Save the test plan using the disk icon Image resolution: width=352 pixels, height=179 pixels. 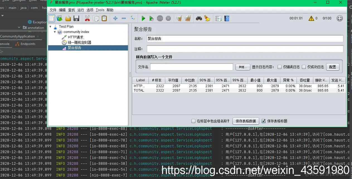76,18
